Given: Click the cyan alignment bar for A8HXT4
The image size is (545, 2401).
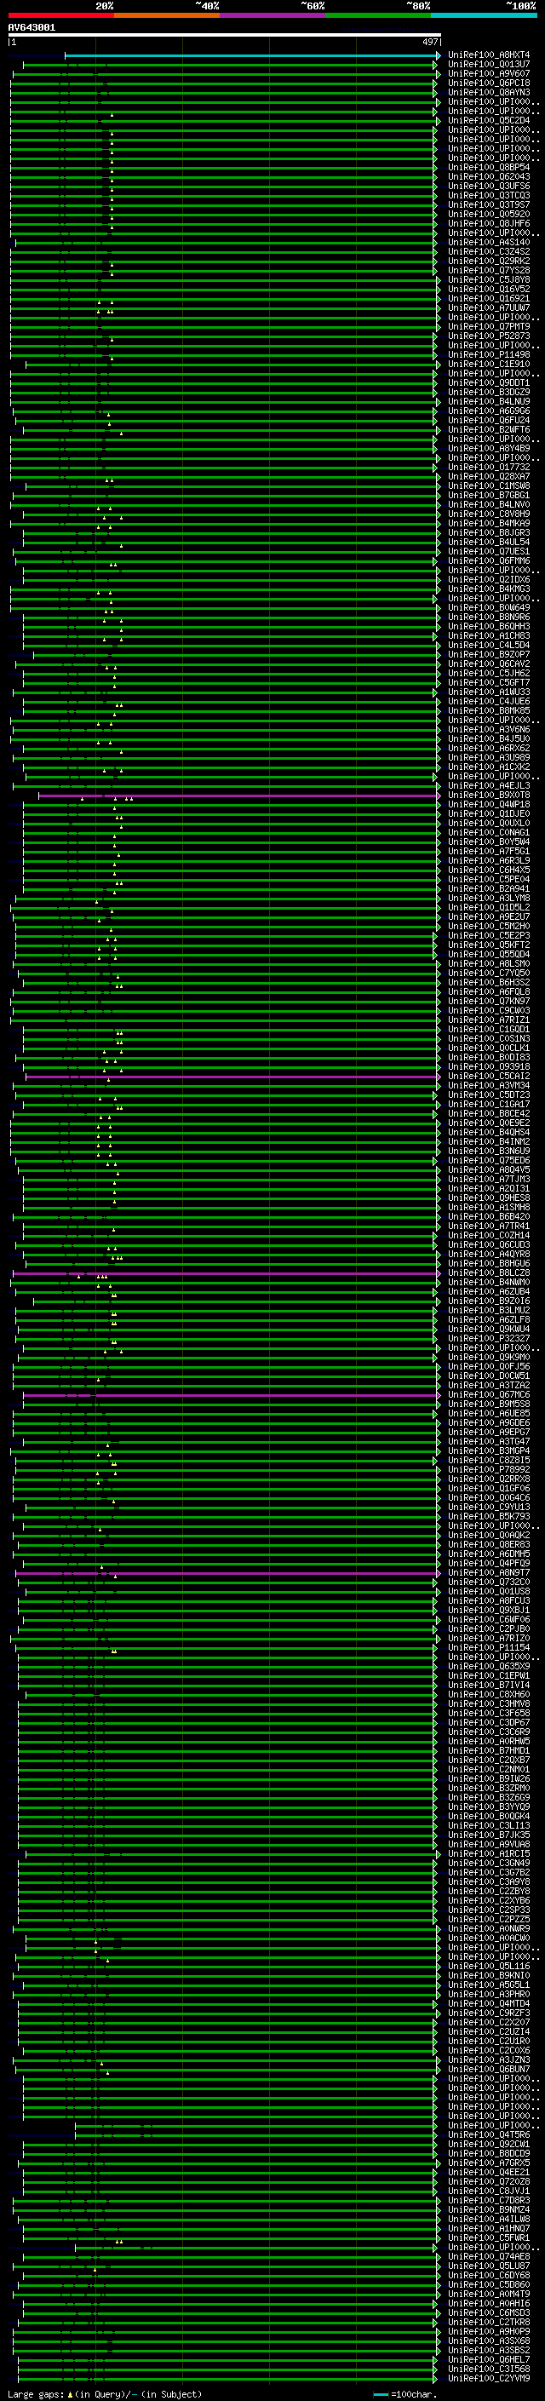Looking at the screenshot, I should tap(252, 55).
